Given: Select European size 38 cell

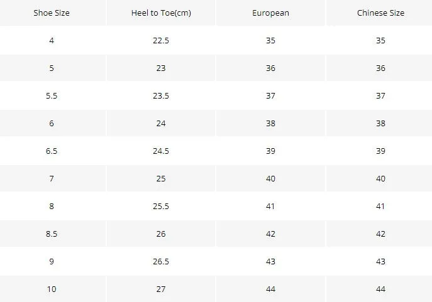Looking at the screenshot, I should (x=270, y=123).
